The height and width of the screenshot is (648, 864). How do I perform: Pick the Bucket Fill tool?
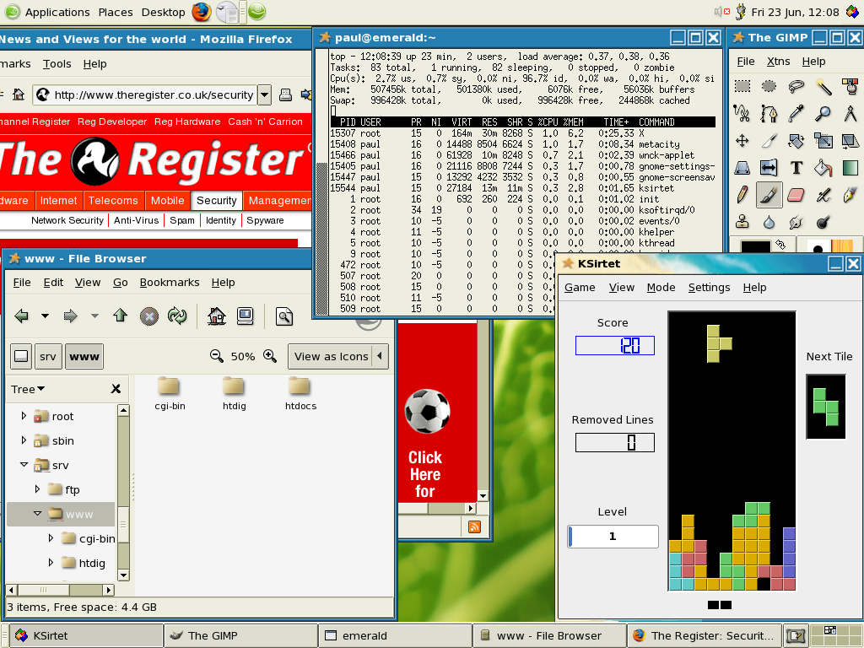824,168
